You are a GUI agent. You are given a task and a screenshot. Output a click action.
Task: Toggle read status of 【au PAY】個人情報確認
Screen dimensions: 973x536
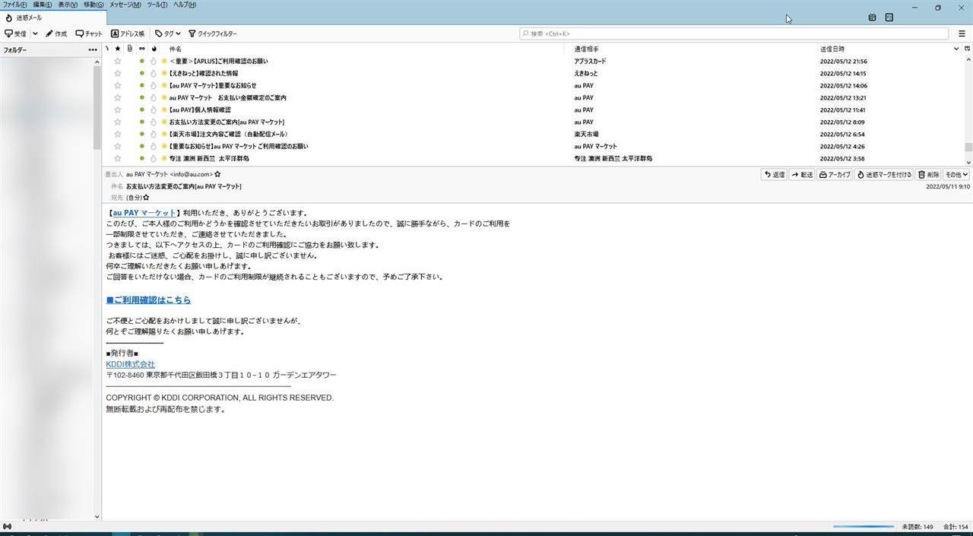(141, 110)
